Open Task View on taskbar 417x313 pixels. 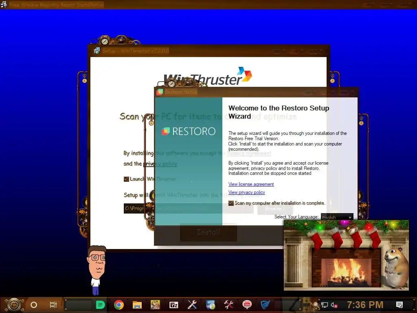click(x=53, y=305)
